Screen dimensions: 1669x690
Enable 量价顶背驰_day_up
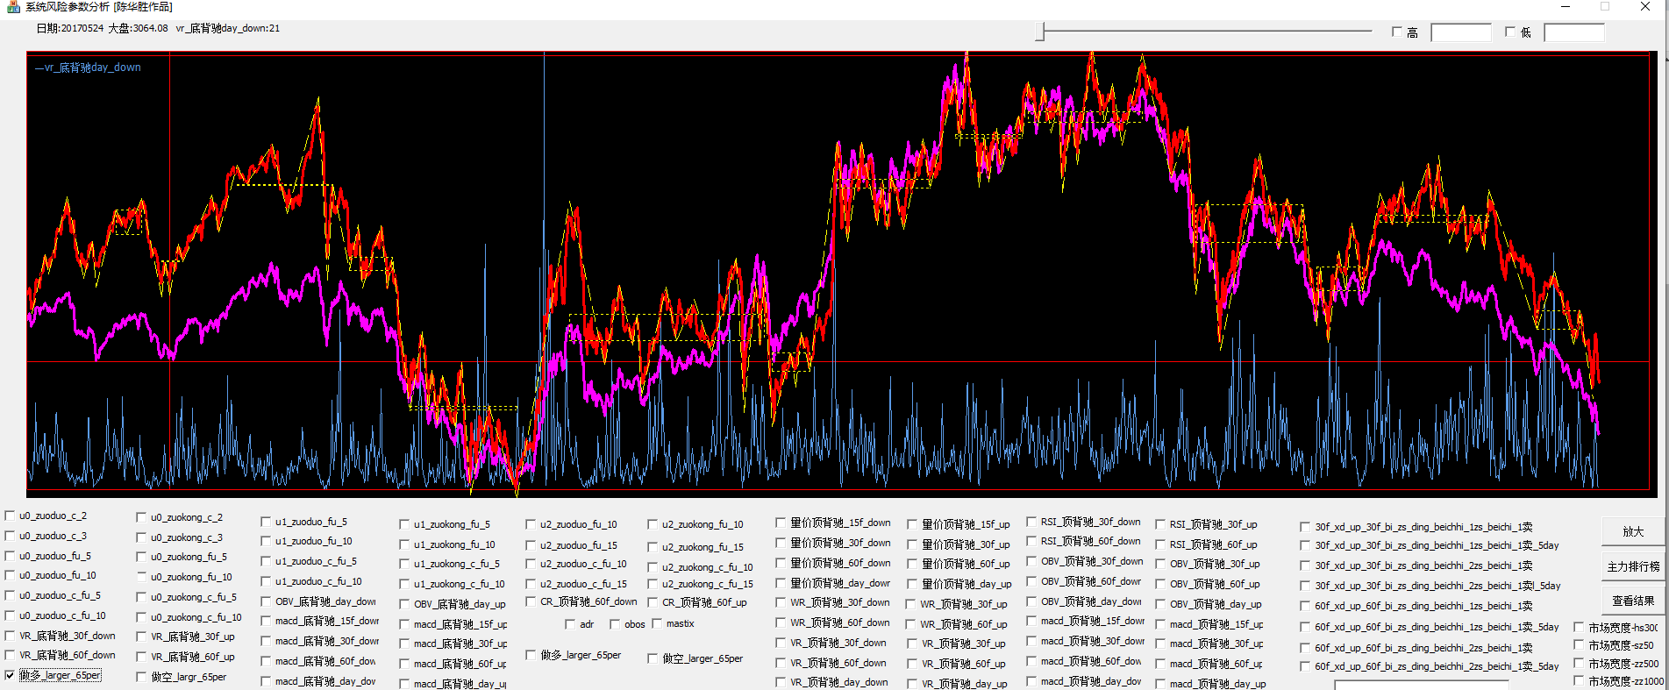[x=912, y=584]
